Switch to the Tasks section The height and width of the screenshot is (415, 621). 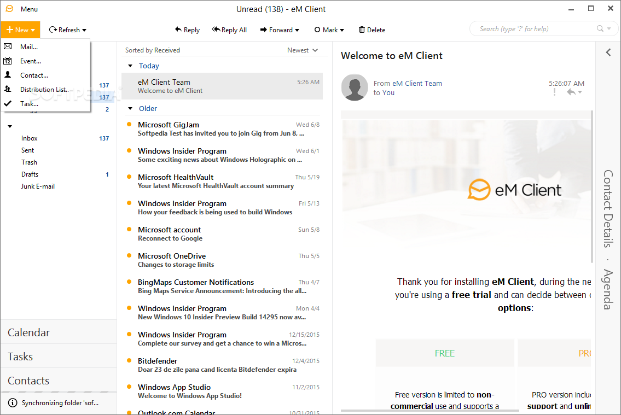pos(59,356)
